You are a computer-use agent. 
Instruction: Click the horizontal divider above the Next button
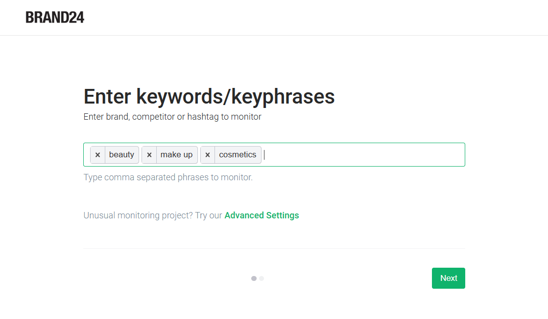(274, 248)
